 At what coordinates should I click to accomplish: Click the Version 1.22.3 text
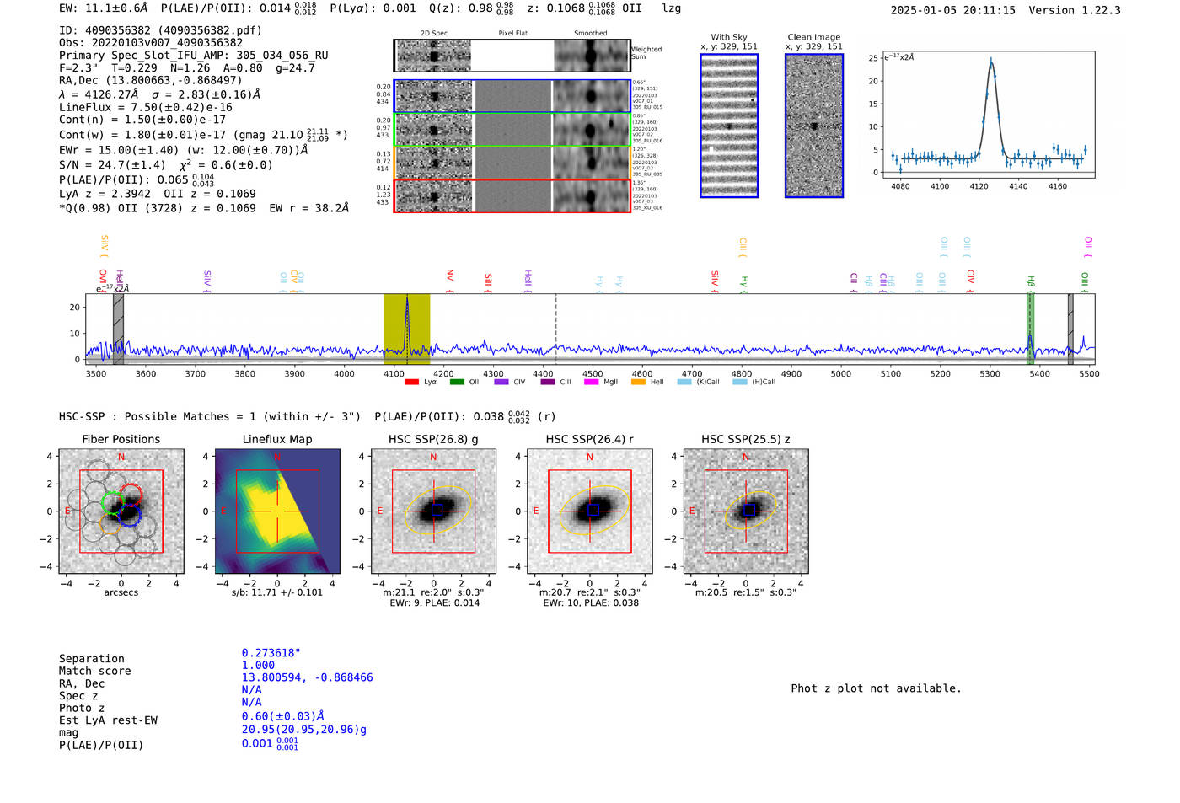pos(1075,10)
